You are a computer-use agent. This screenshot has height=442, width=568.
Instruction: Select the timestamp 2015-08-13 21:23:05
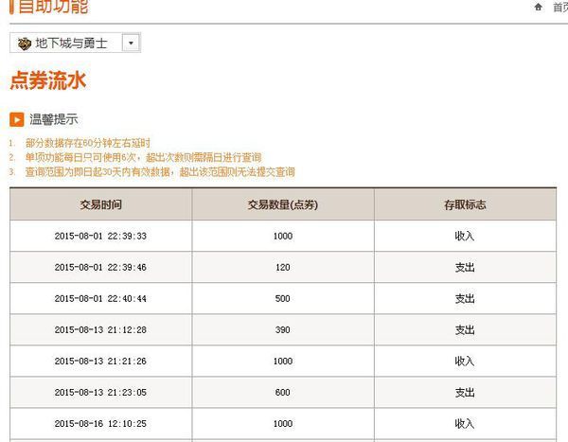(100, 393)
